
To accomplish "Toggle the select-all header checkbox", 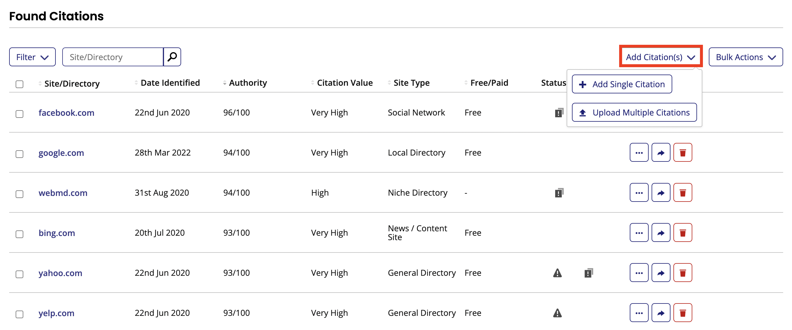I will (x=19, y=84).
